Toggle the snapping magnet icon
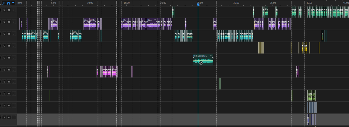 [x=9, y=3]
